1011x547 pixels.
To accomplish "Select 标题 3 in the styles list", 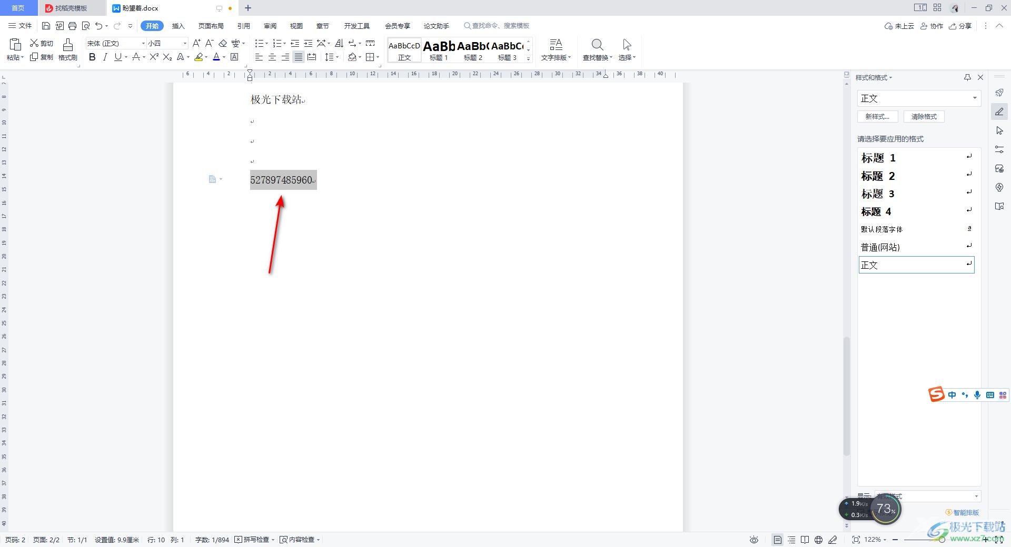I will [916, 194].
